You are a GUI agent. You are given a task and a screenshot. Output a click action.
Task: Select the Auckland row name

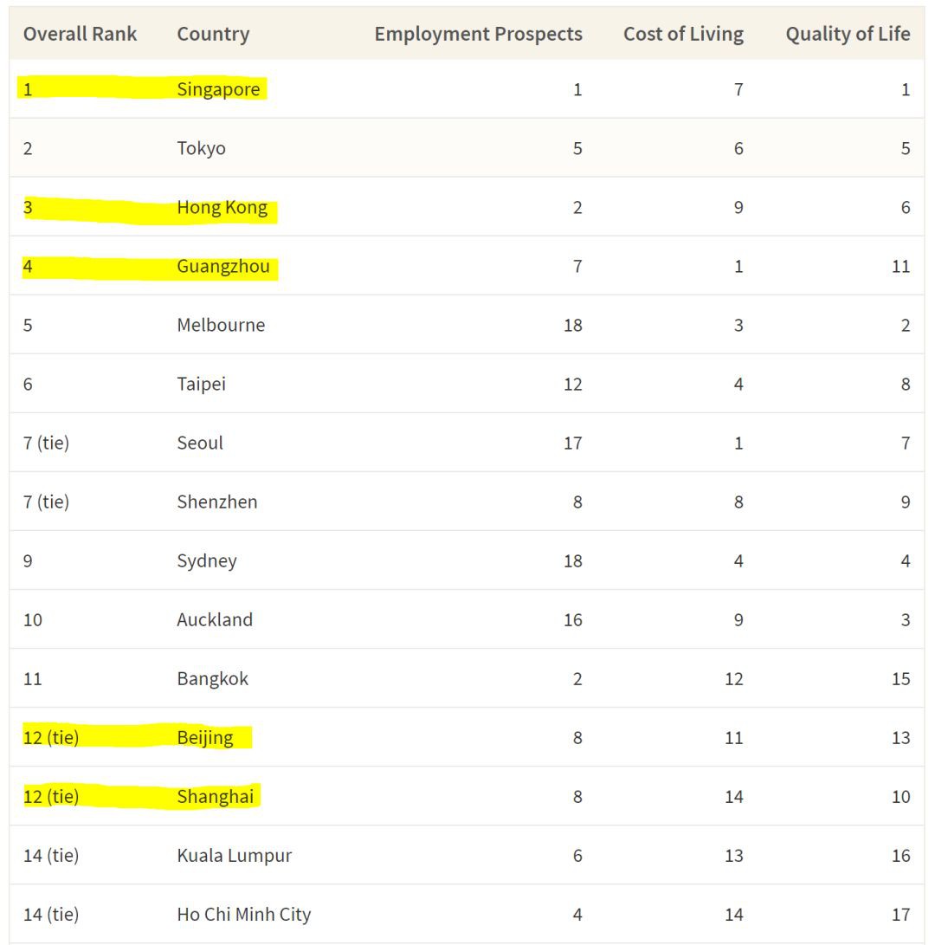[x=215, y=619]
